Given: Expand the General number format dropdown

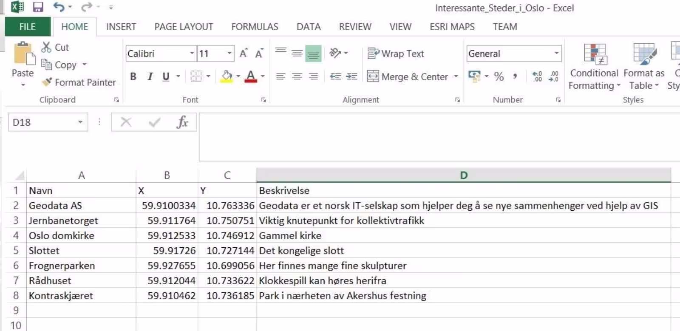Looking at the screenshot, I should point(556,54).
